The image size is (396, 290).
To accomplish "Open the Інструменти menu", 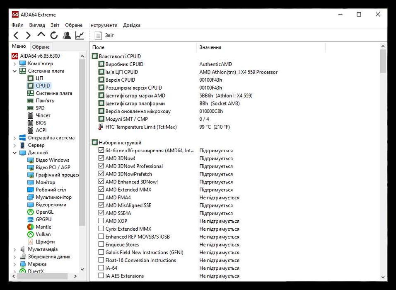I will pos(103,25).
